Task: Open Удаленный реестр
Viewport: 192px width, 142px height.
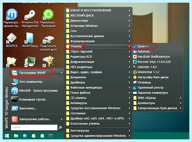Action: [157, 87]
